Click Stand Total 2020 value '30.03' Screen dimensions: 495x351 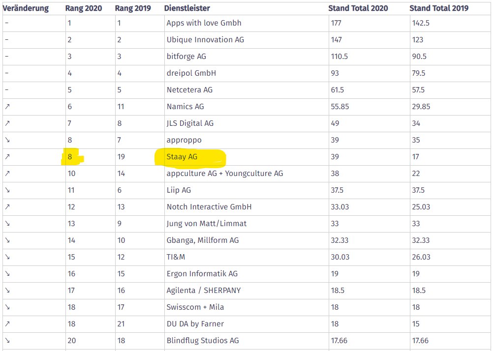340,257
